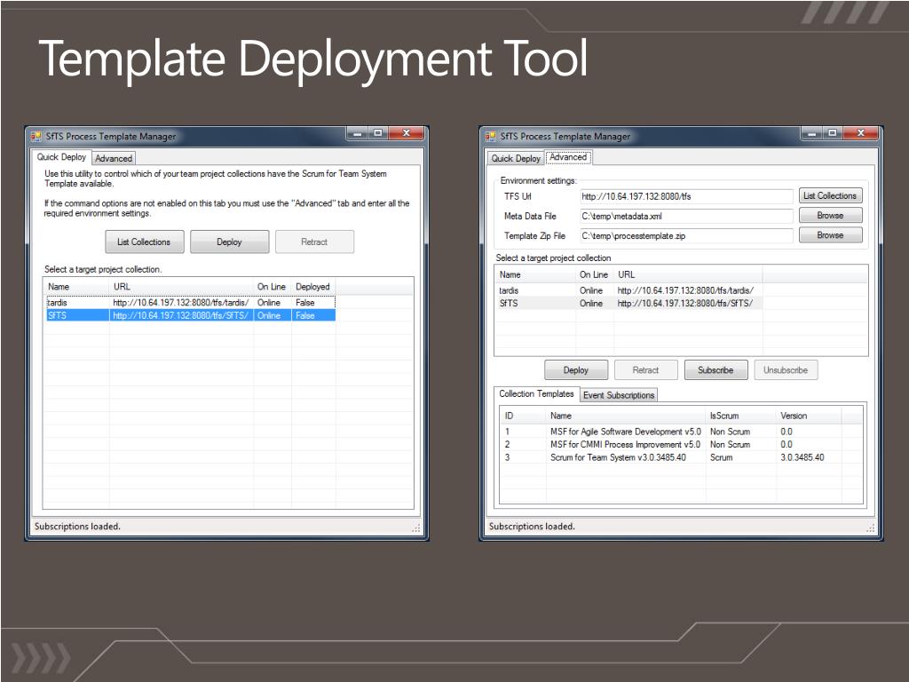
Task: Click ID column header in templates list
Action: click(524, 416)
